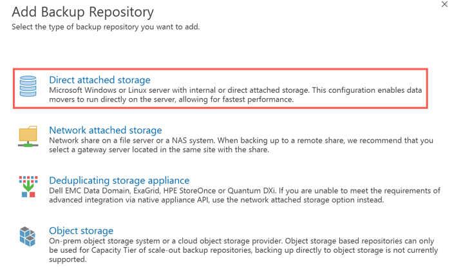Select the "Direct attached storage" title link
Screen dimensions: 452x267
tap(100, 80)
